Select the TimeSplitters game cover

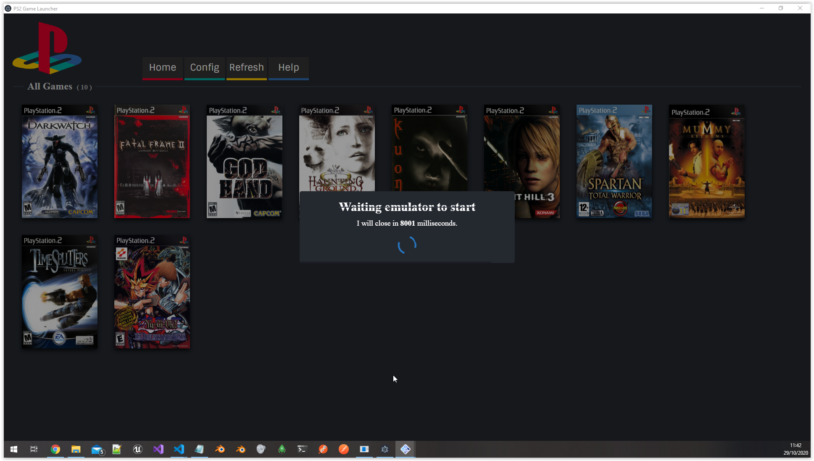tap(60, 292)
